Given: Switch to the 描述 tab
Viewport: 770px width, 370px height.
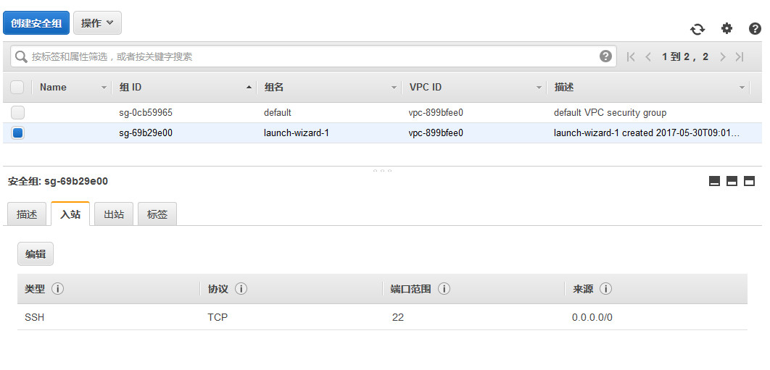Looking at the screenshot, I should (27, 214).
